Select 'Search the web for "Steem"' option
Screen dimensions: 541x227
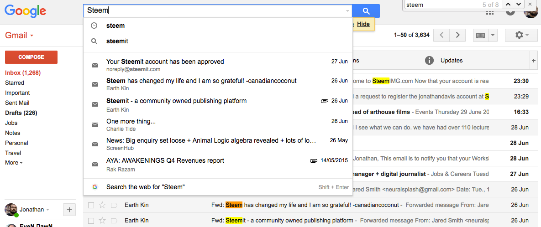tap(218, 187)
